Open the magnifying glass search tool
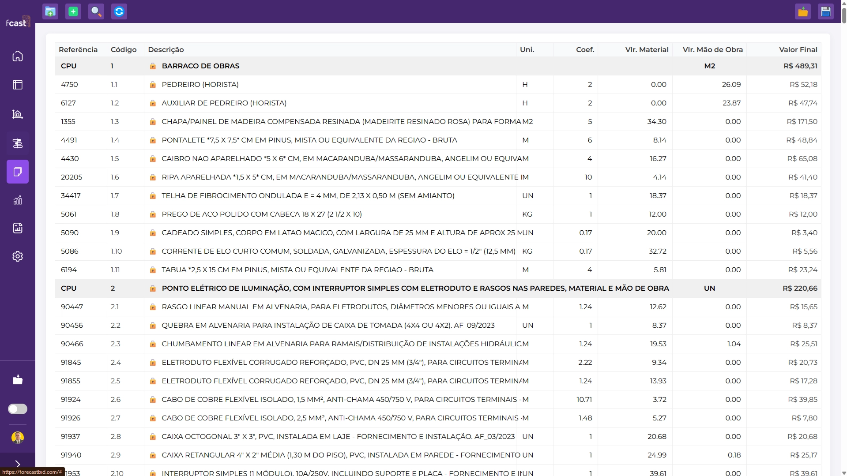The height and width of the screenshot is (476, 847). click(x=96, y=11)
